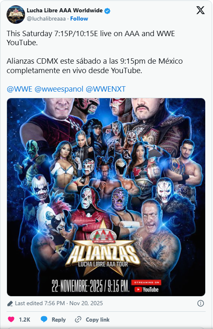
Task: Open the Lucha Libre AAA profile avatar
Action: click(16, 14)
